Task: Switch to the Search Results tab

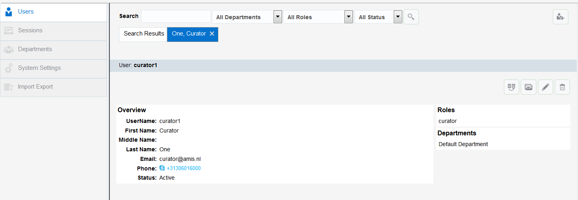Action: [144, 34]
